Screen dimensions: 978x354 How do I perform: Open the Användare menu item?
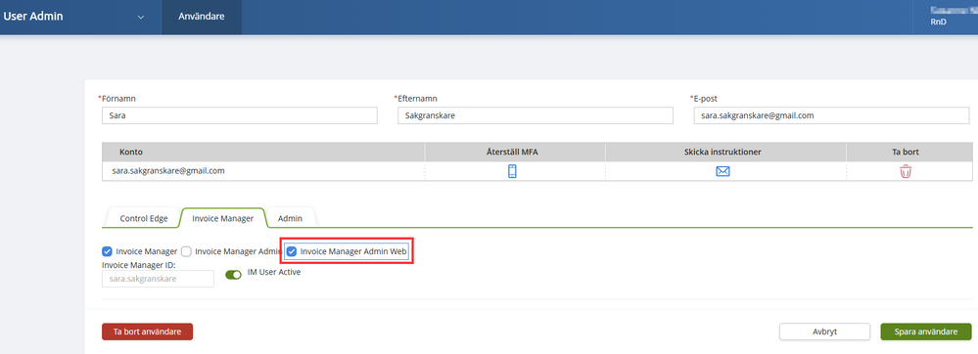(x=202, y=17)
